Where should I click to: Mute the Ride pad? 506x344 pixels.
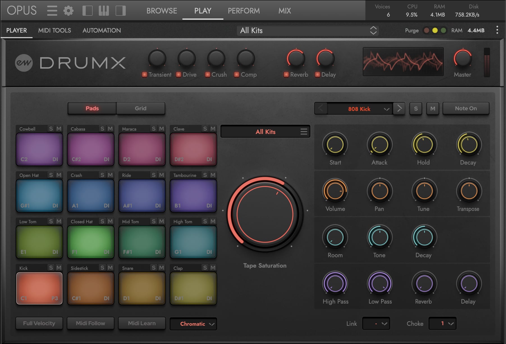coord(161,175)
